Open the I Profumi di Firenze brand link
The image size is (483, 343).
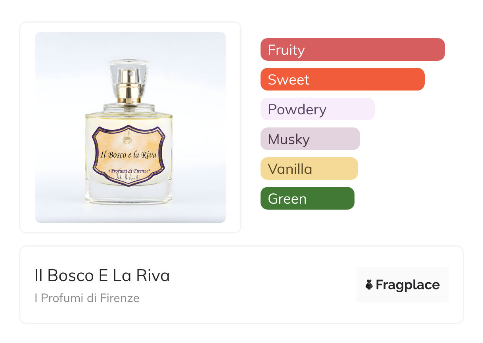coord(87,298)
